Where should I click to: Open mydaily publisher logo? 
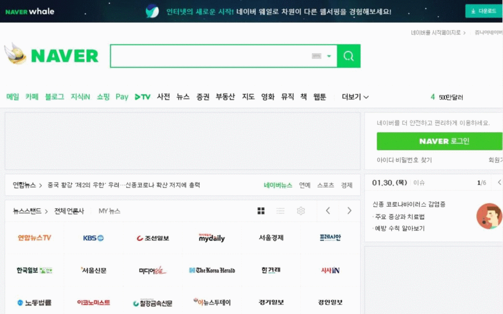click(212, 238)
